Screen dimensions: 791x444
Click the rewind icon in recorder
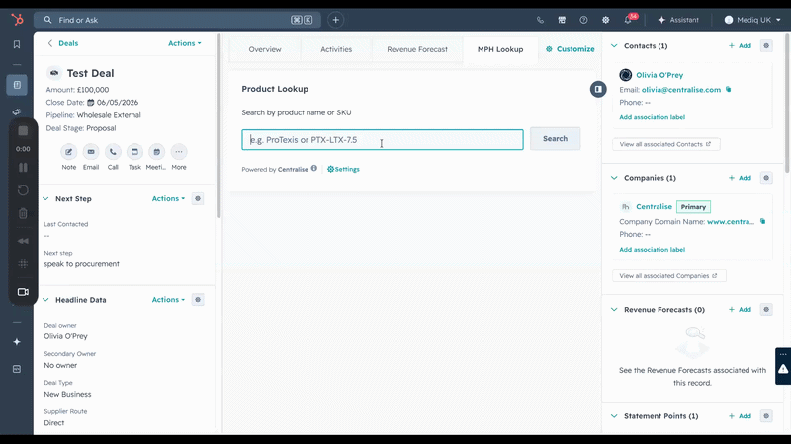point(23,241)
